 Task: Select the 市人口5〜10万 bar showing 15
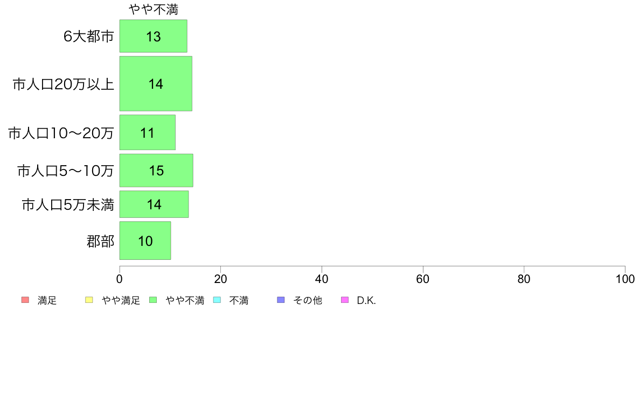coord(156,171)
